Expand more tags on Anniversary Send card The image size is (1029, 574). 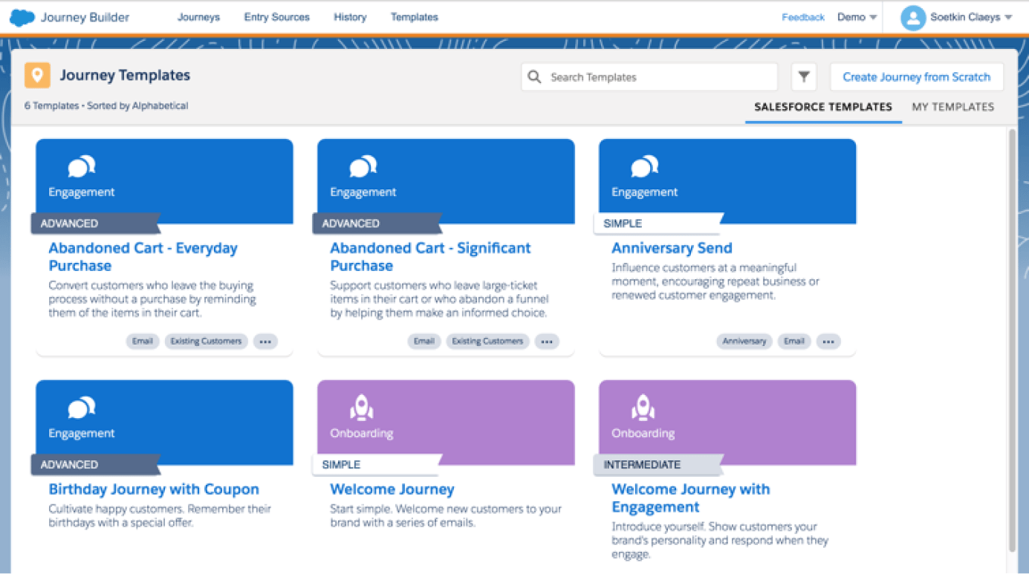click(828, 342)
